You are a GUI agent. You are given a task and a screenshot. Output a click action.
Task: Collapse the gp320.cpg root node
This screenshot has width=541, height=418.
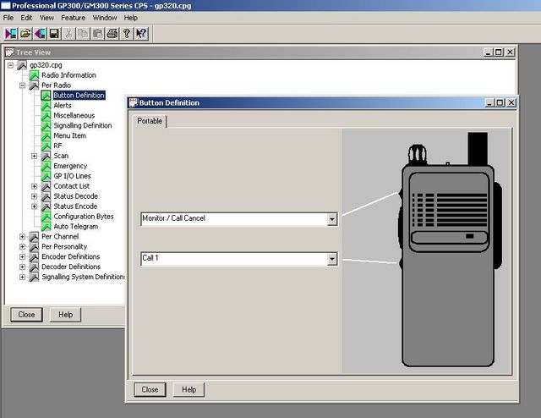coord(10,65)
